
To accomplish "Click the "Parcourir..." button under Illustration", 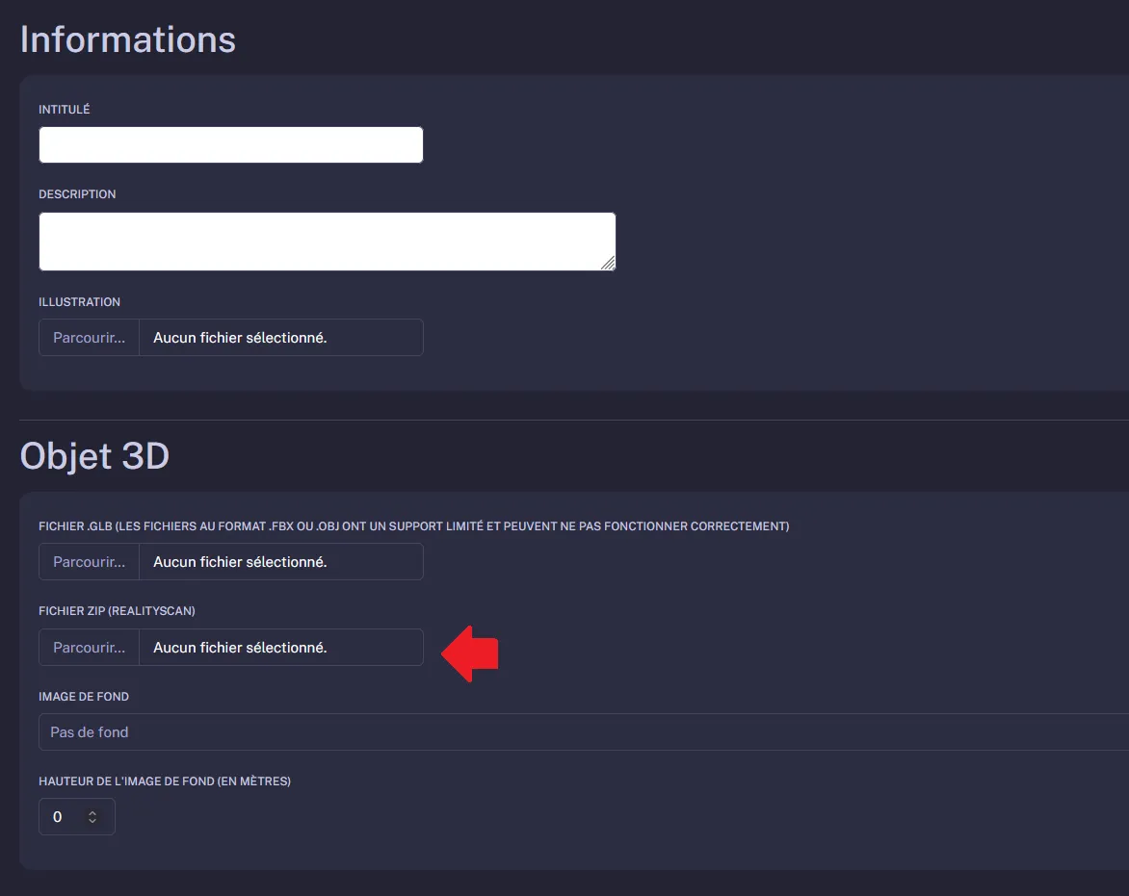I will (89, 337).
